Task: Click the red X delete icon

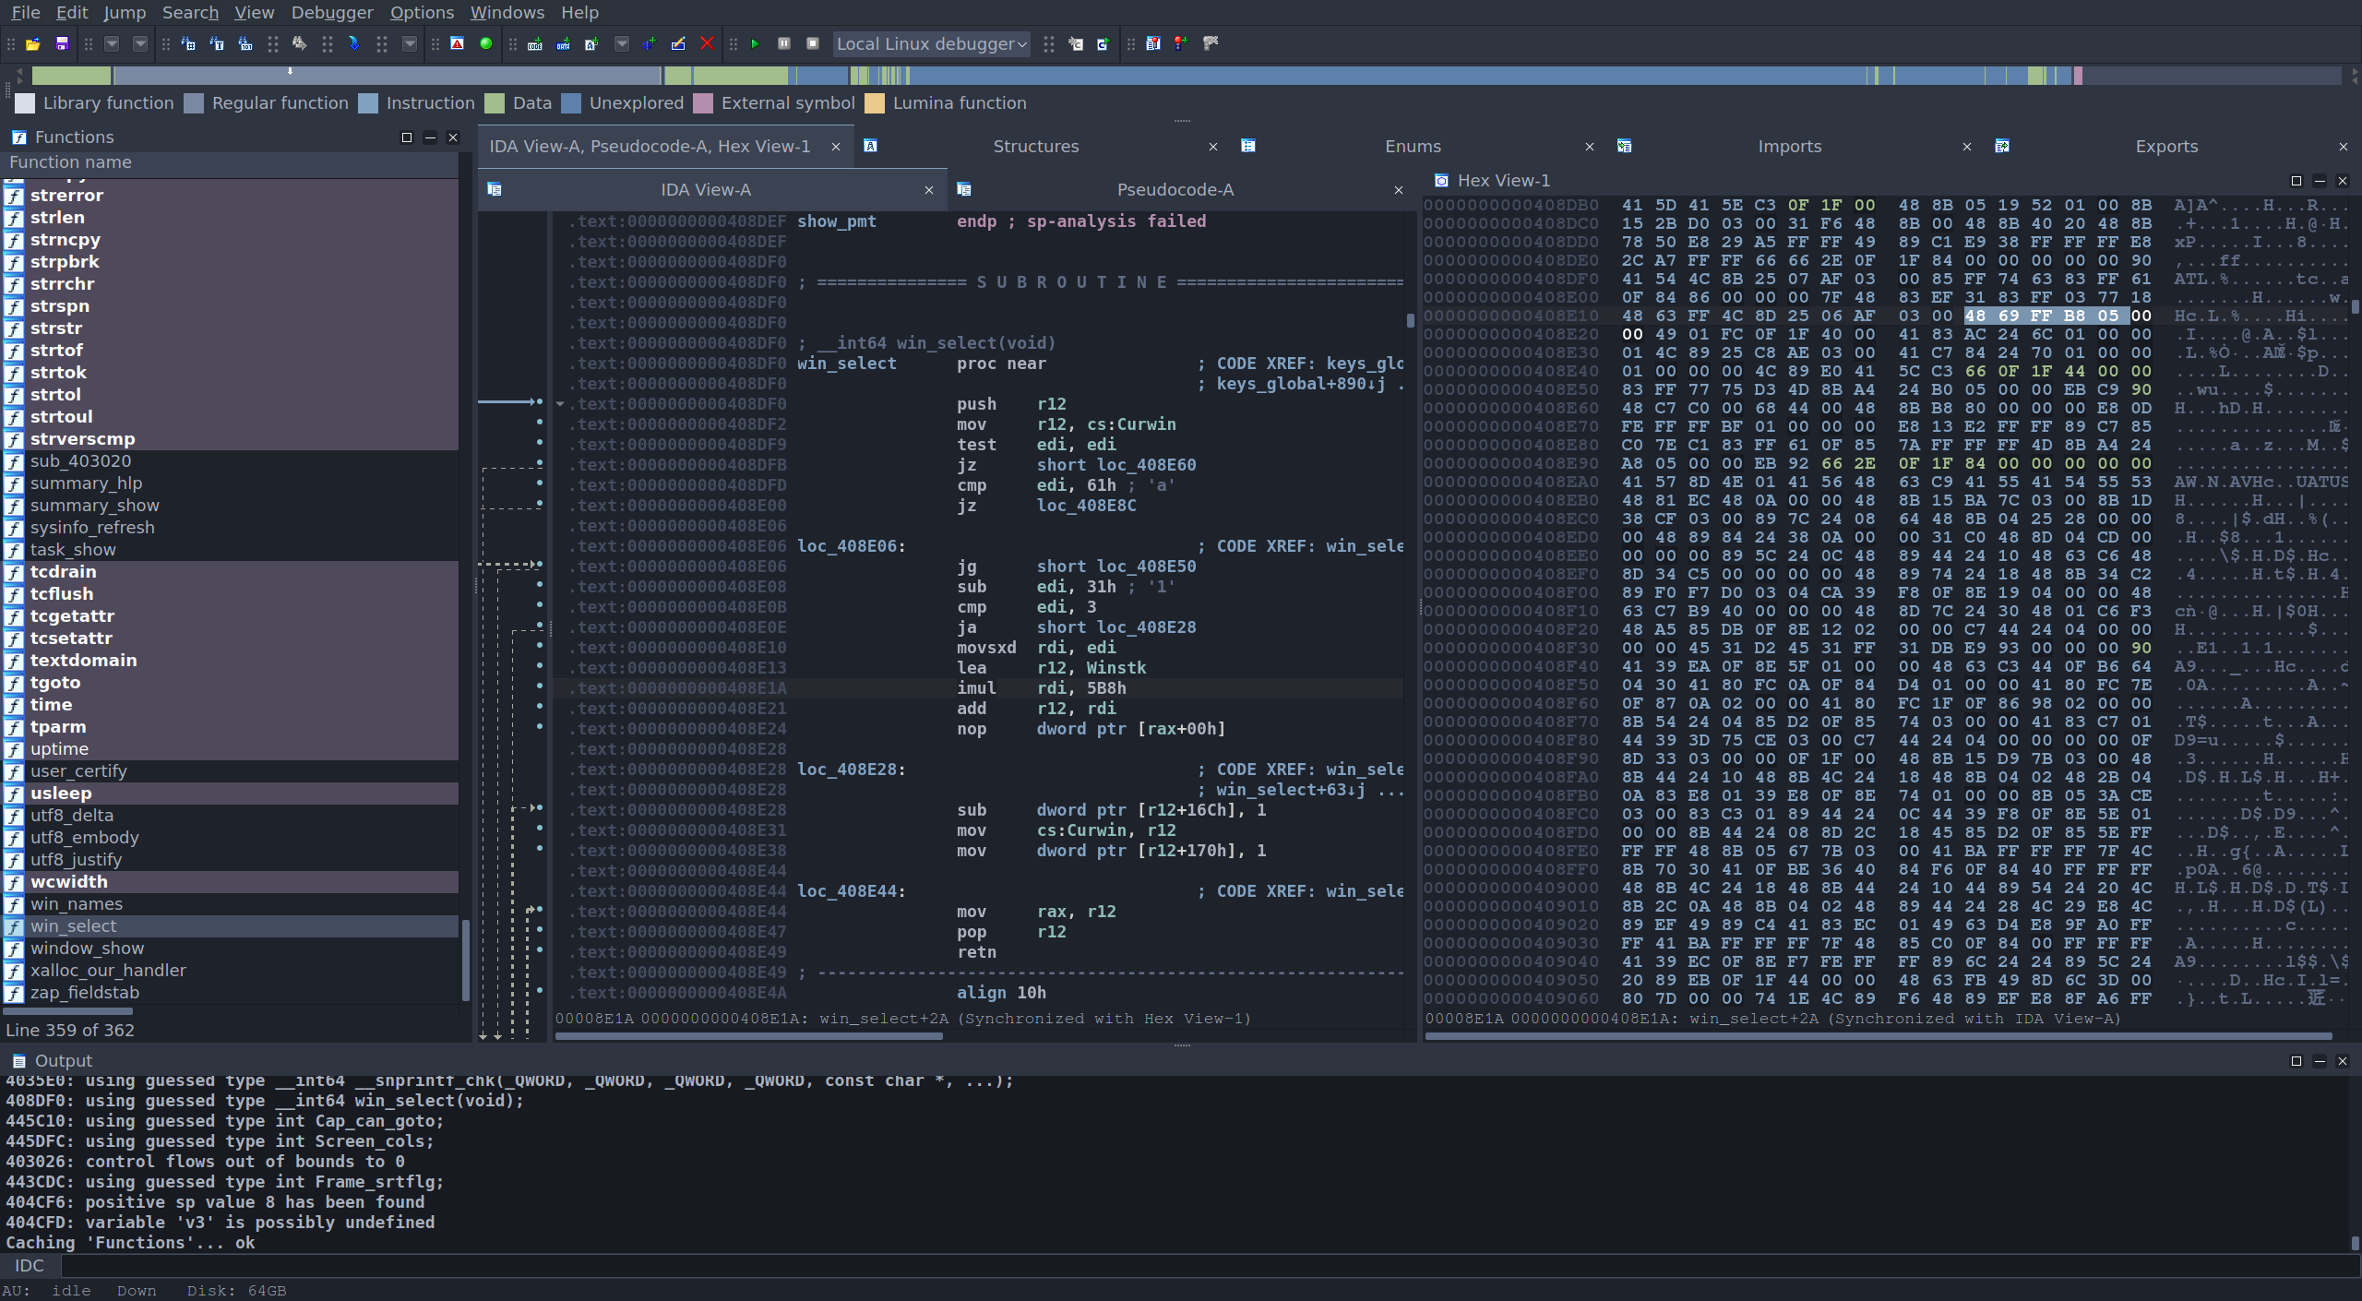Action: 707,43
